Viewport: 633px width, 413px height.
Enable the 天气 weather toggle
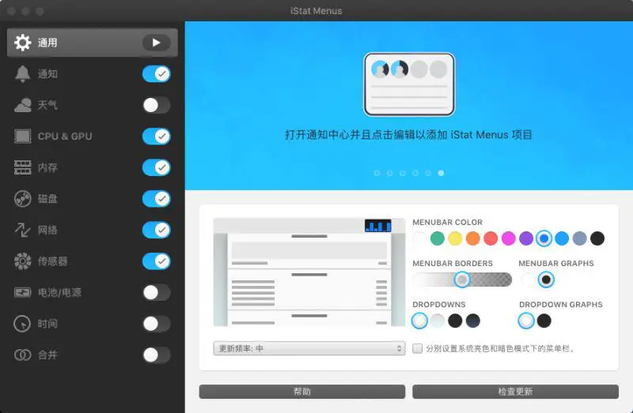pyautogui.click(x=156, y=105)
